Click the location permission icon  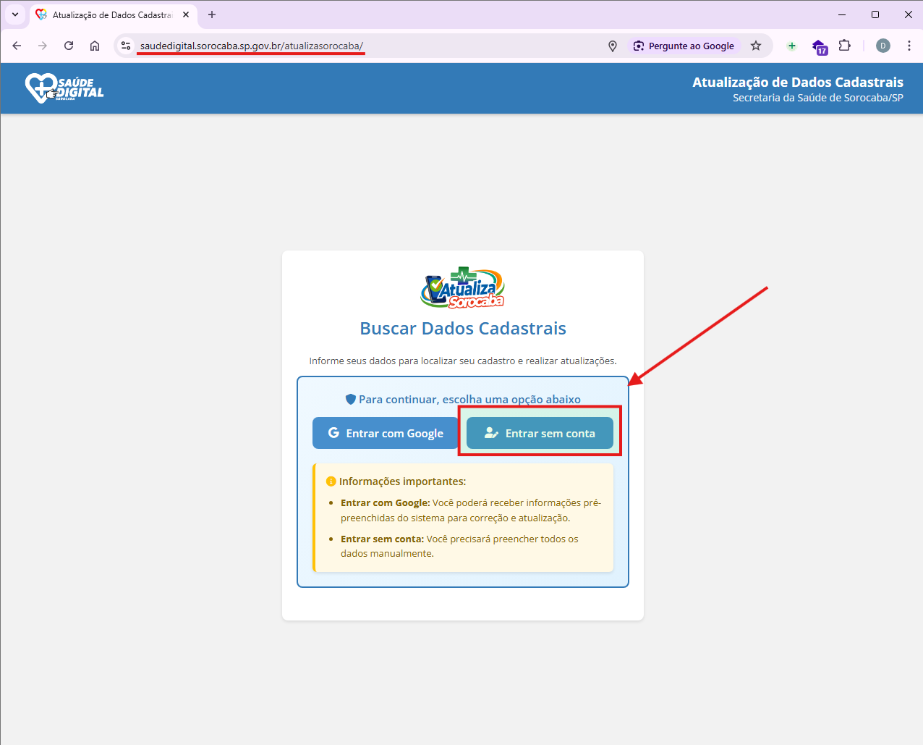[x=613, y=46]
